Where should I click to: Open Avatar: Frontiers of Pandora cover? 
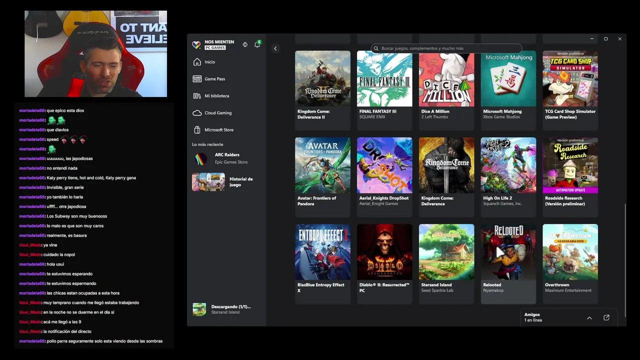322,165
